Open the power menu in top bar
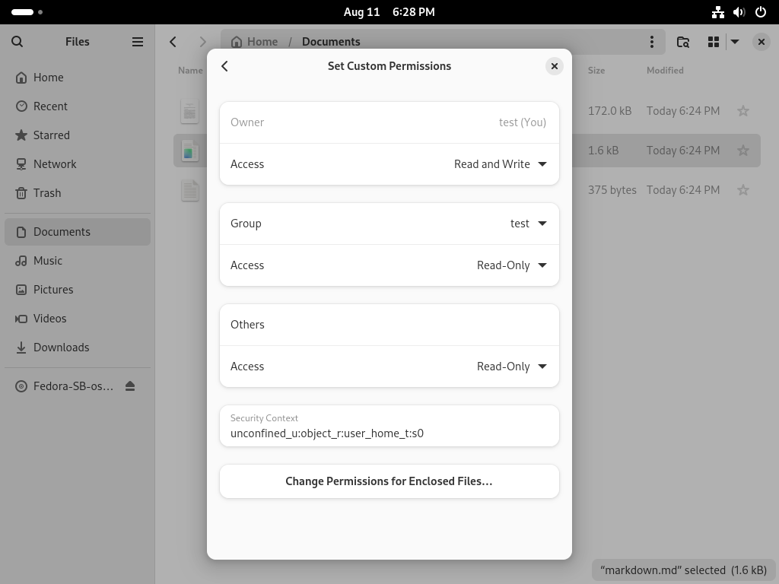 [x=761, y=12]
